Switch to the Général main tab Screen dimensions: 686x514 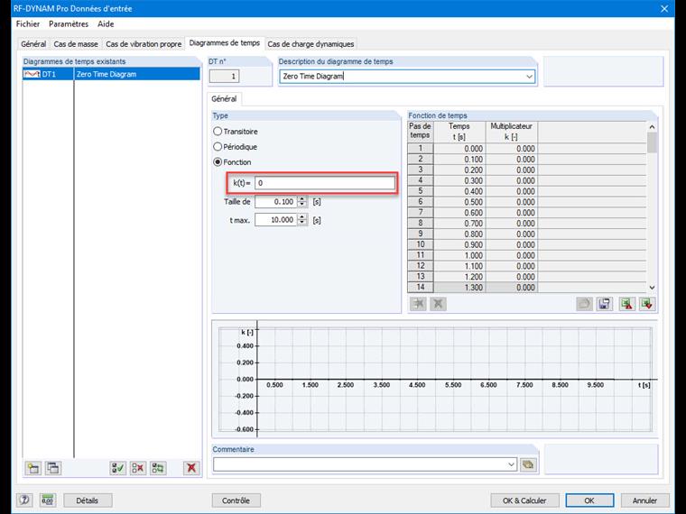(33, 44)
